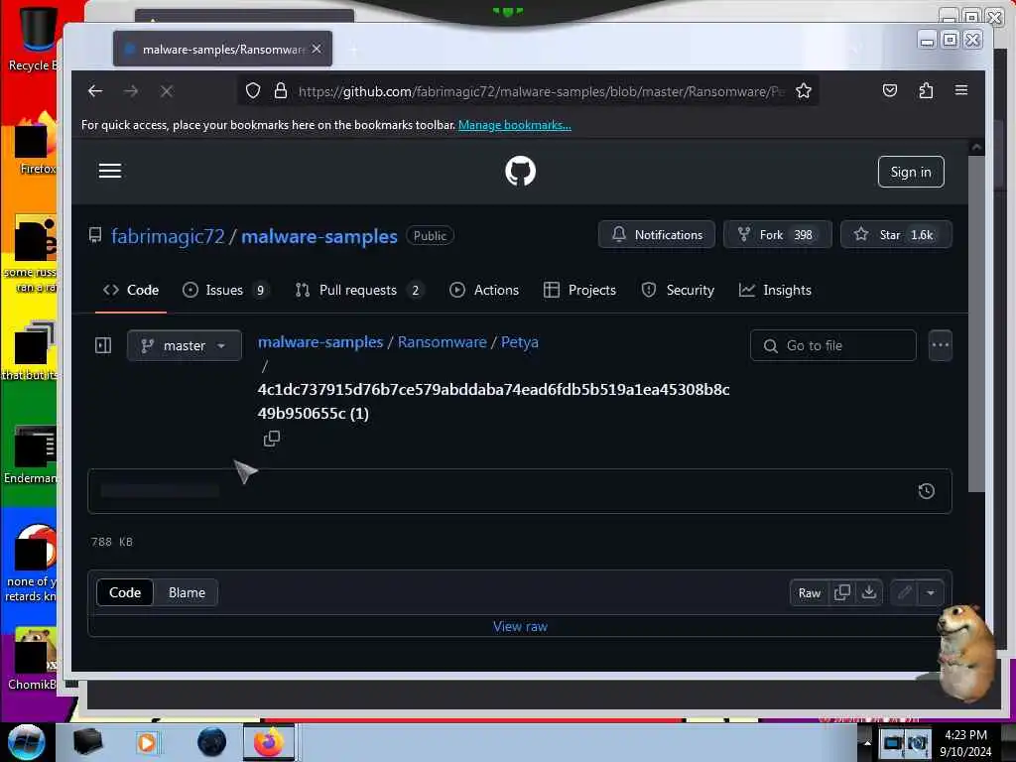The height and width of the screenshot is (762, 1016).
Task: Click the disabled edit pencil icon
Action: (x=905, y=592)
